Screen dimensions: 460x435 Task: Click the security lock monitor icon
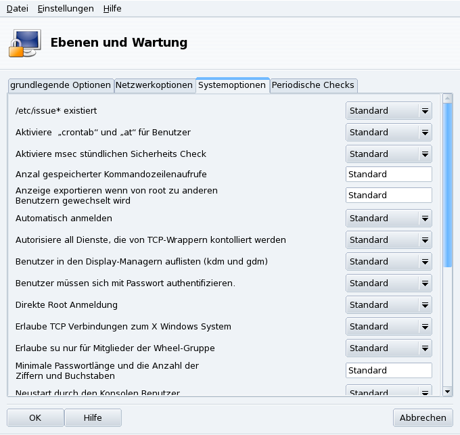pyautogui.click(x=25, y=42)
